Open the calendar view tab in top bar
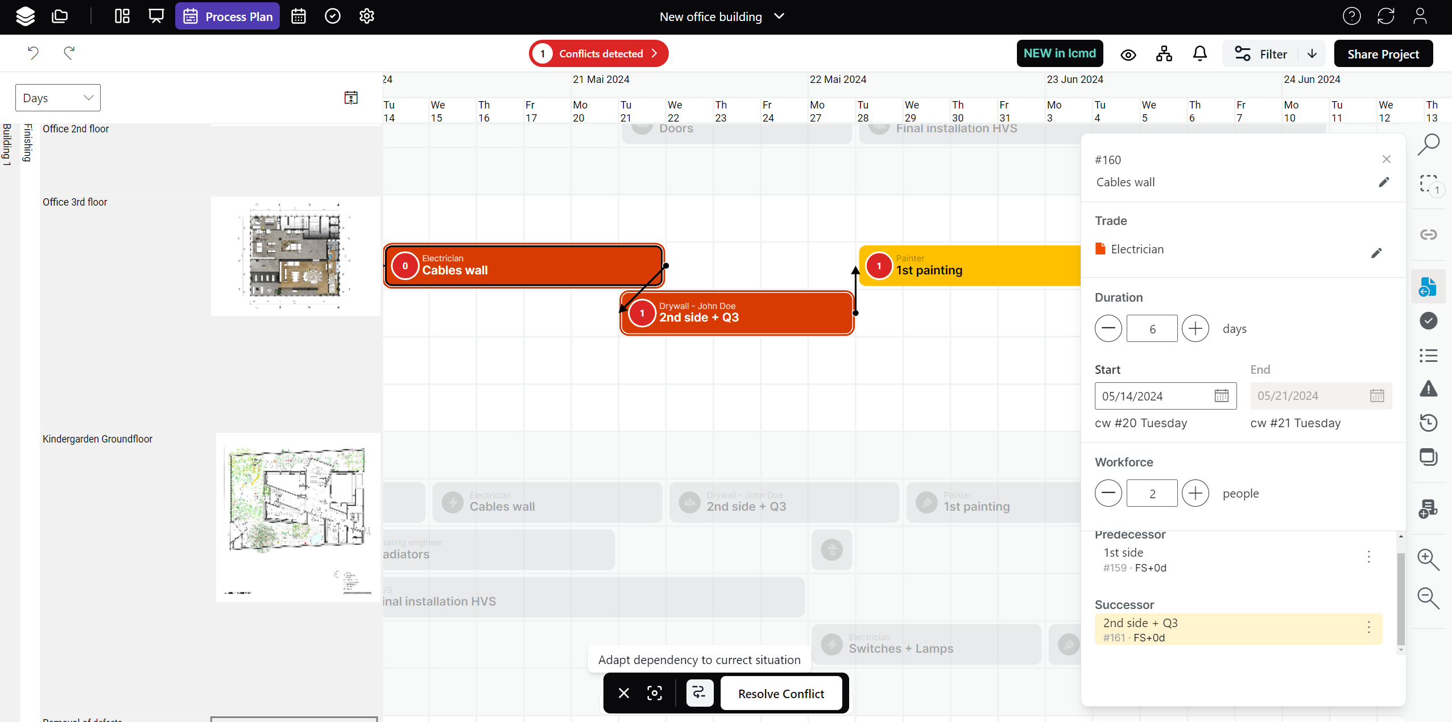The height and width of the screenshot is (722, 1452). coord(299,16)
